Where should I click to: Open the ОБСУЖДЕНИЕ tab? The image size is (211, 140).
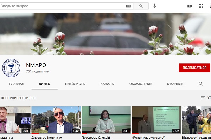click(x=141, y=84)
